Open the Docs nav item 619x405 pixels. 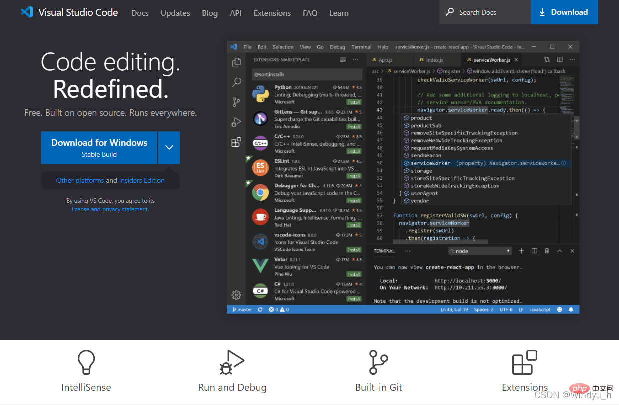[x=140, y=13]
